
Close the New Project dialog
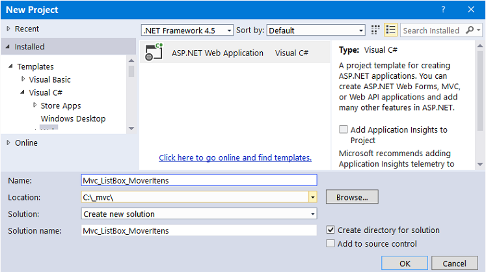coord(471,10)
